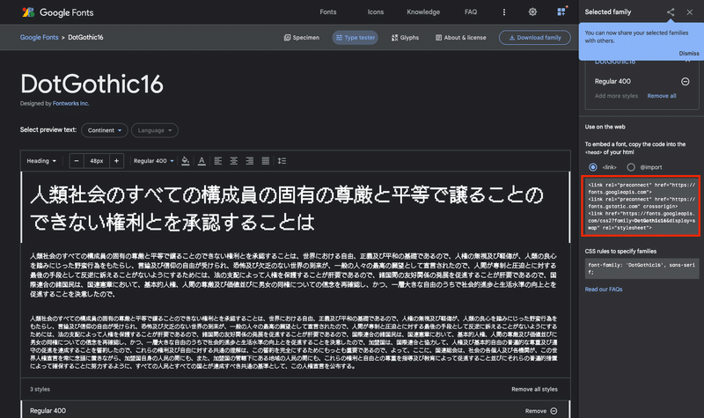Open the theme settings gear icon
Screen dimensions: 704x418
coord(532,12)
